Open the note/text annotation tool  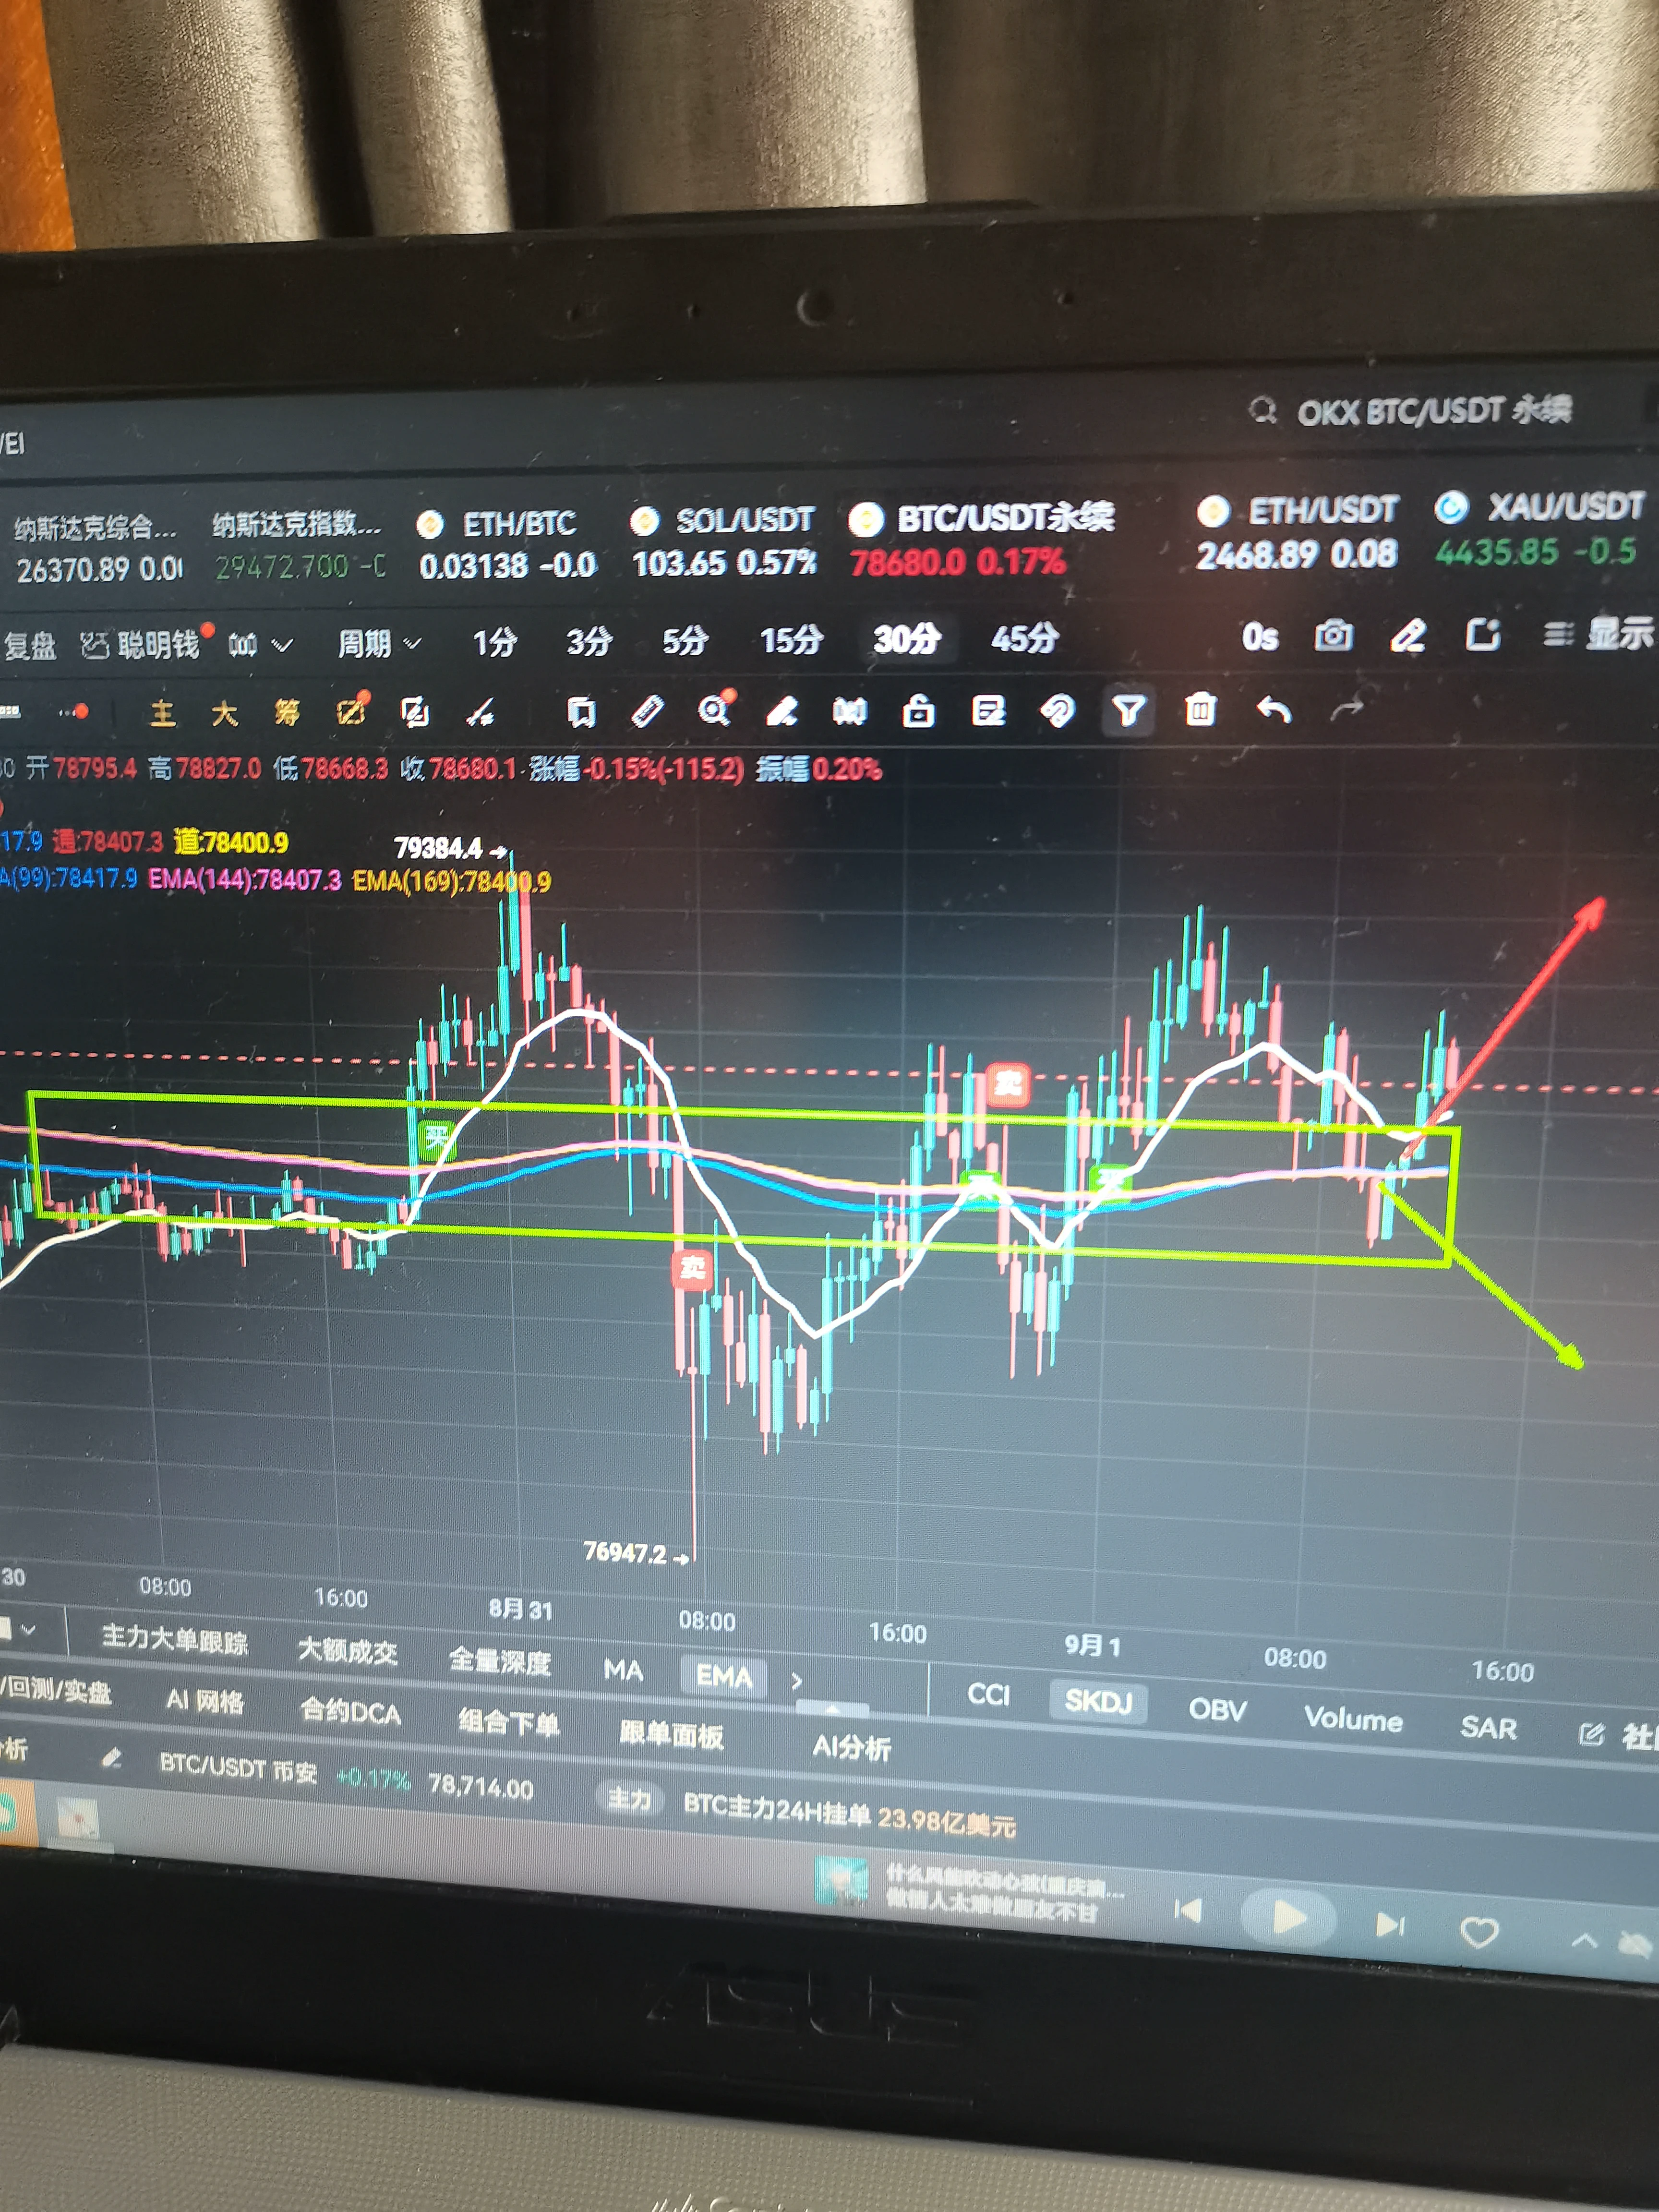click(x=988, y=711)
